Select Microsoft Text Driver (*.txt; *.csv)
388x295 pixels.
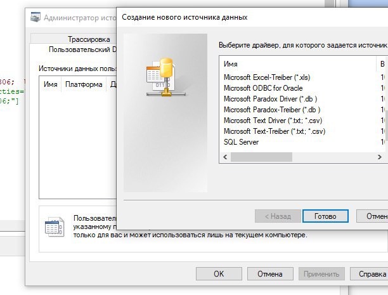273,121
